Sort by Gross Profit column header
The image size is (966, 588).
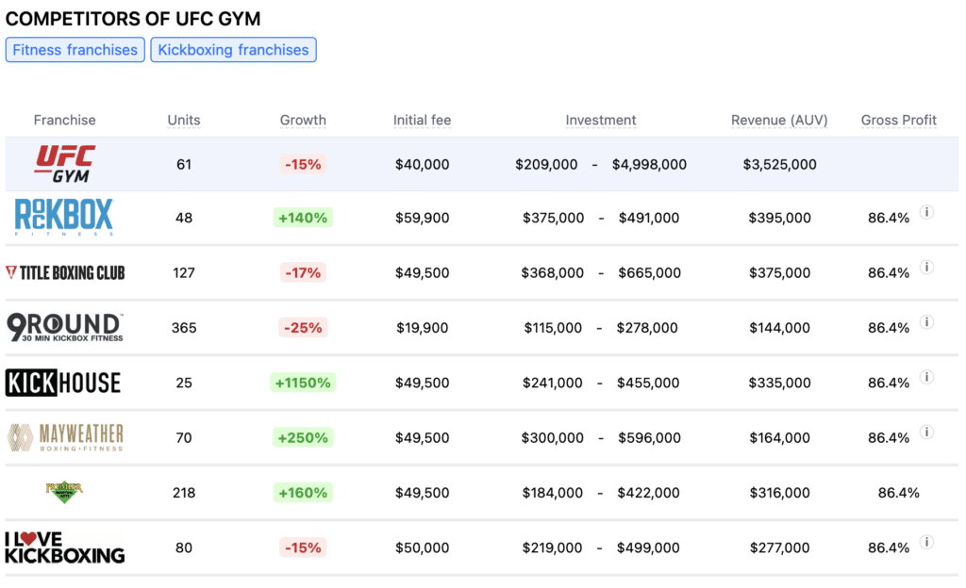899,120
